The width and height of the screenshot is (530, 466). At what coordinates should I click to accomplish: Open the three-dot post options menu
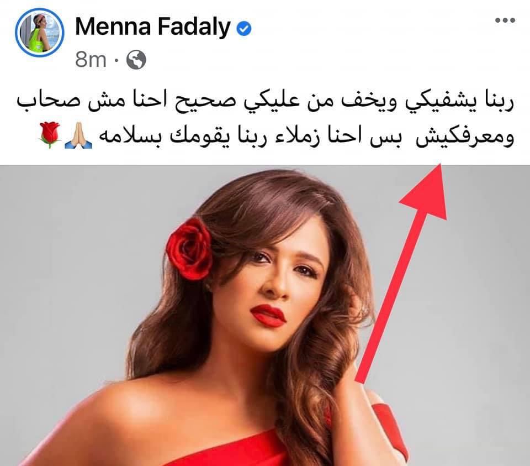[x=505, y=20]
